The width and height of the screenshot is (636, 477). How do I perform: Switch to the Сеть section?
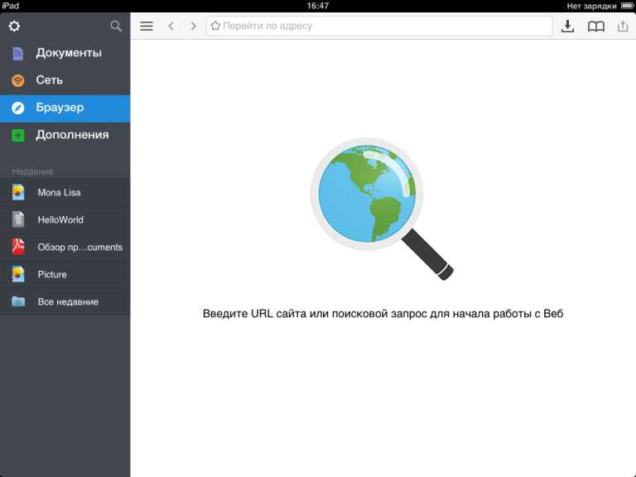pos(65,80)
